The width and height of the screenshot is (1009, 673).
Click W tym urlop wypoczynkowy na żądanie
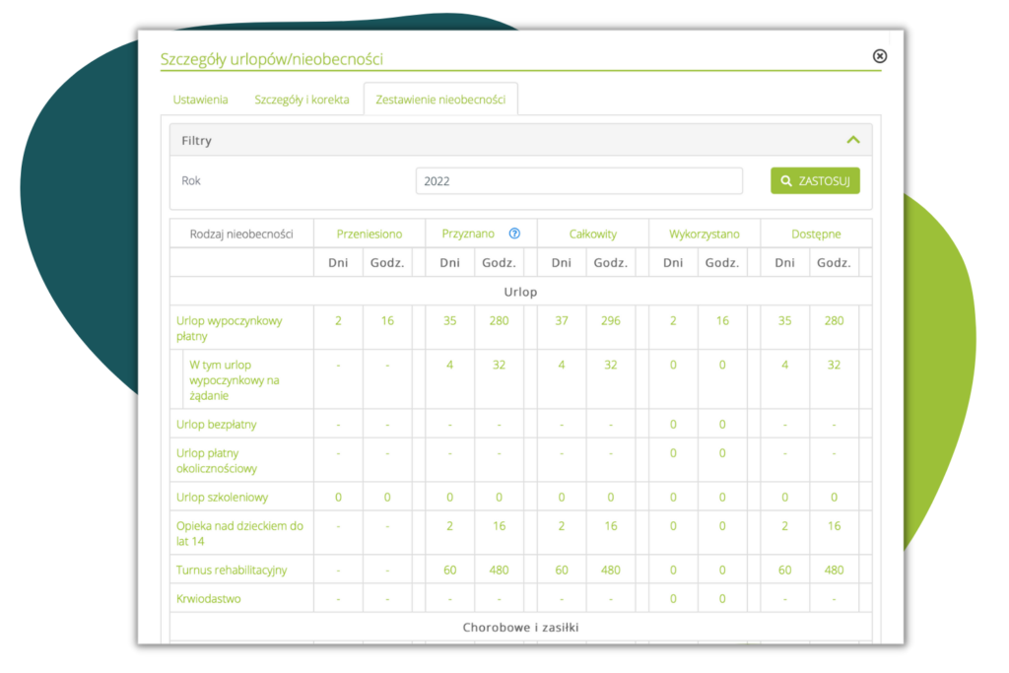[x=236, y=379]
